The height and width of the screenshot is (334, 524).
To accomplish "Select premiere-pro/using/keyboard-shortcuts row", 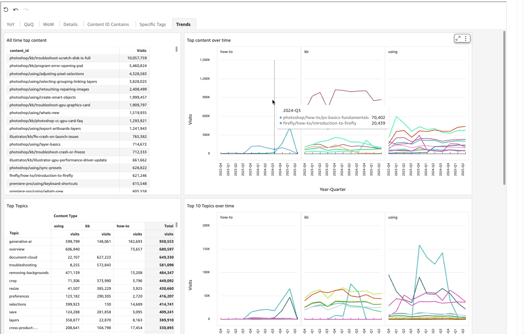I will click(78, 183).
